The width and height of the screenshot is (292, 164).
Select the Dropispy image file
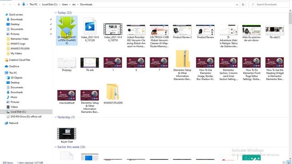67,63
